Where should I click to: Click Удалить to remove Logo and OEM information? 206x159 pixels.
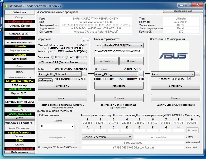click(x=175, y=98)
